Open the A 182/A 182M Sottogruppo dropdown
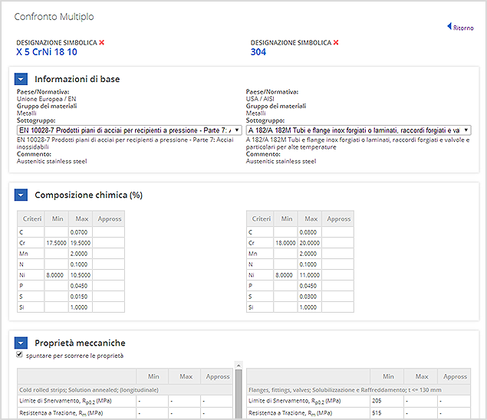 pyautogui.click(x=358, y=130)
